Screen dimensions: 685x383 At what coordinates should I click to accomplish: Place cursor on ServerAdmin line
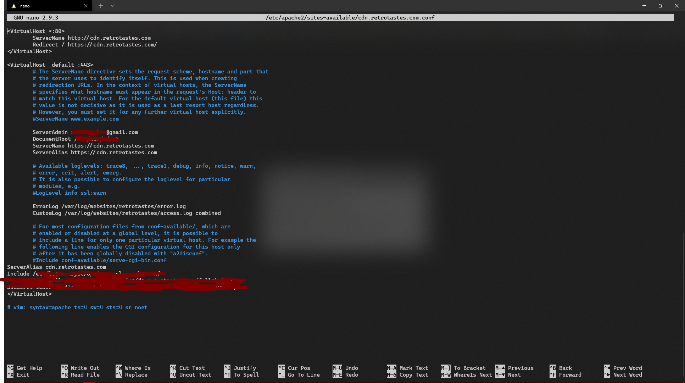(50, 132)
